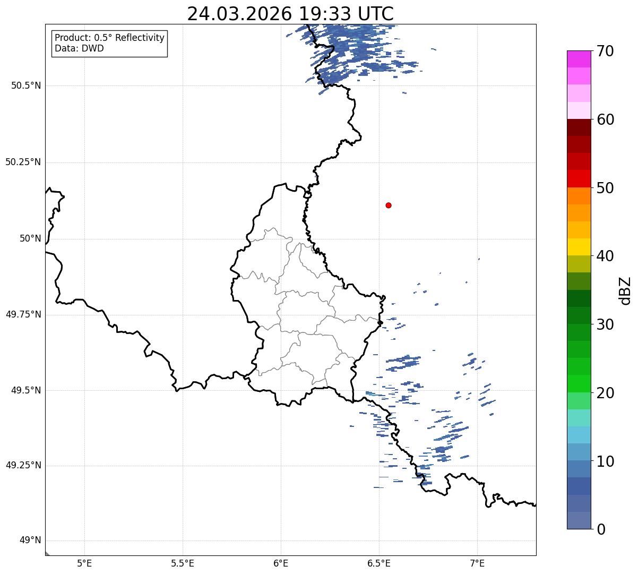Click the colorbar '0' tick label

[x=600, y=529]
